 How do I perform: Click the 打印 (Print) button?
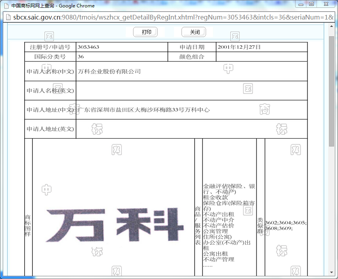(145, 32)
